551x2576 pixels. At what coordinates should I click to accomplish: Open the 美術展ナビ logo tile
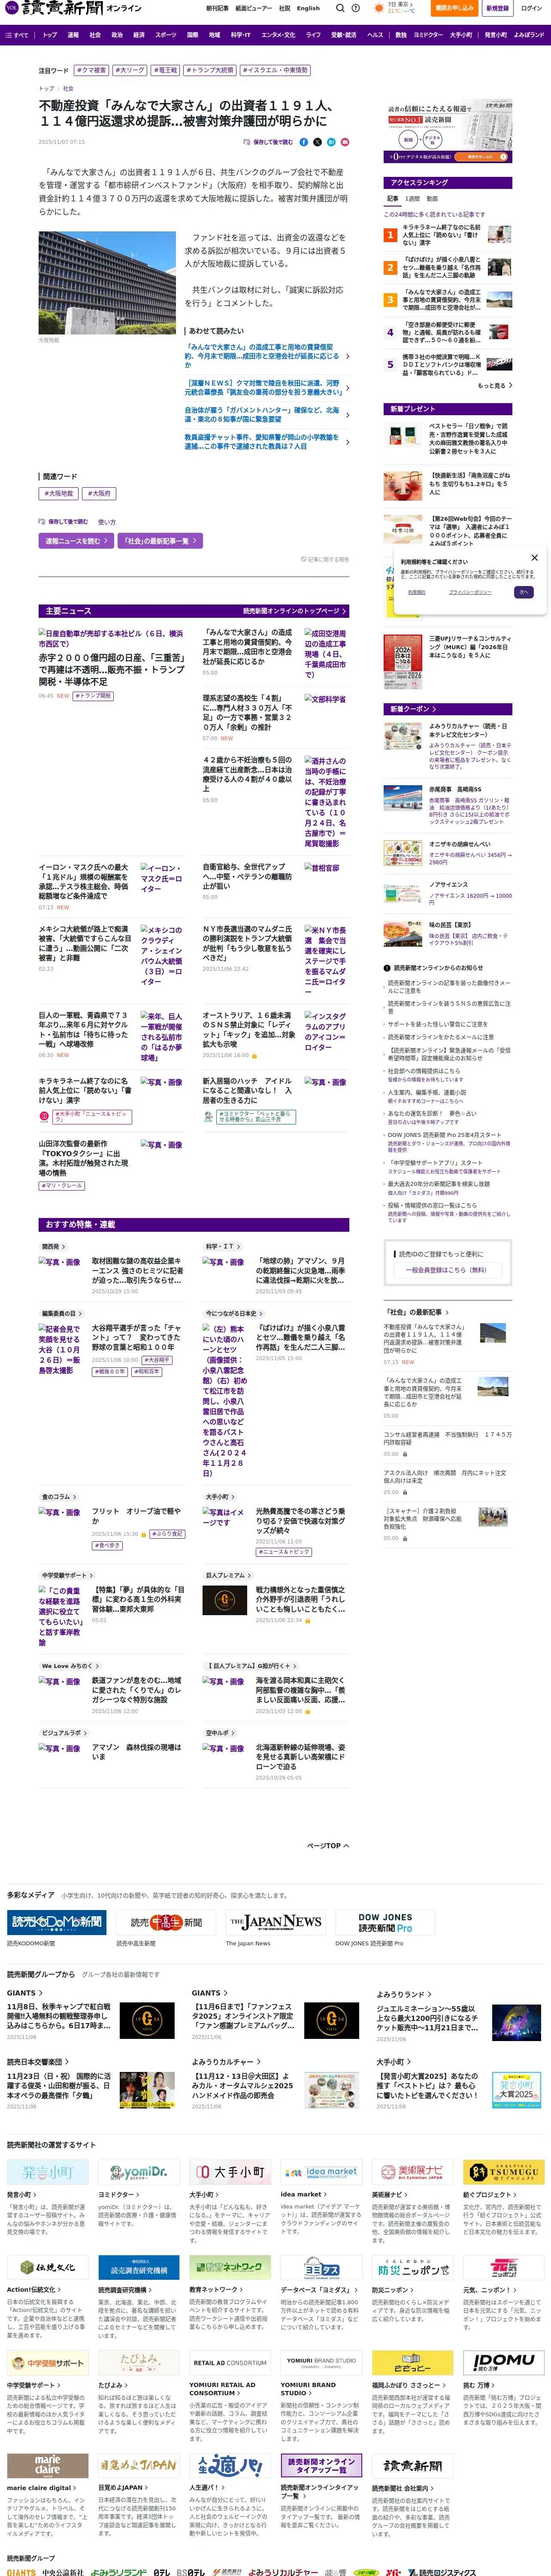(413, 2172)
